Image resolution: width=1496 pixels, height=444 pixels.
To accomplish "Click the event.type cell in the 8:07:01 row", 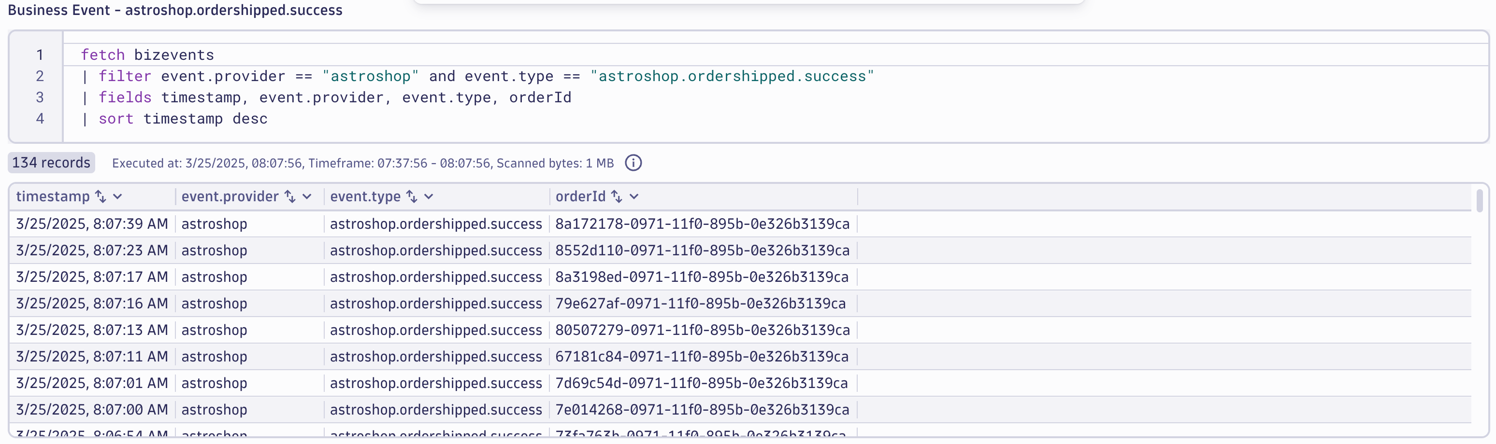I will click(x=436, y=384).
